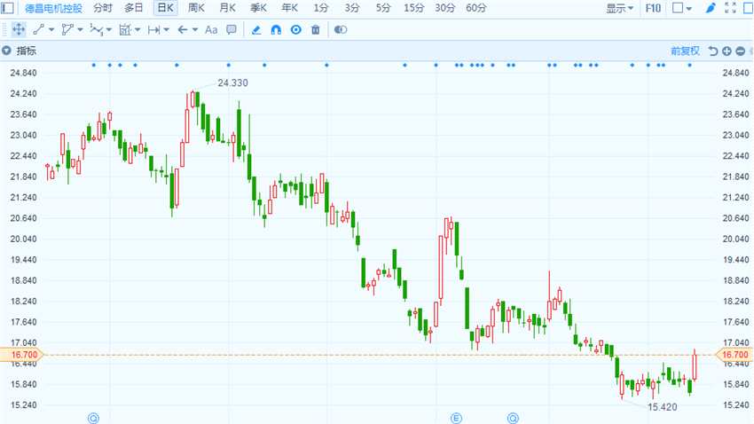Image resolution: width=754 pixels, height=424 pixels.
Task: Select the Aa text annotation tool
Action: [211, 30]
